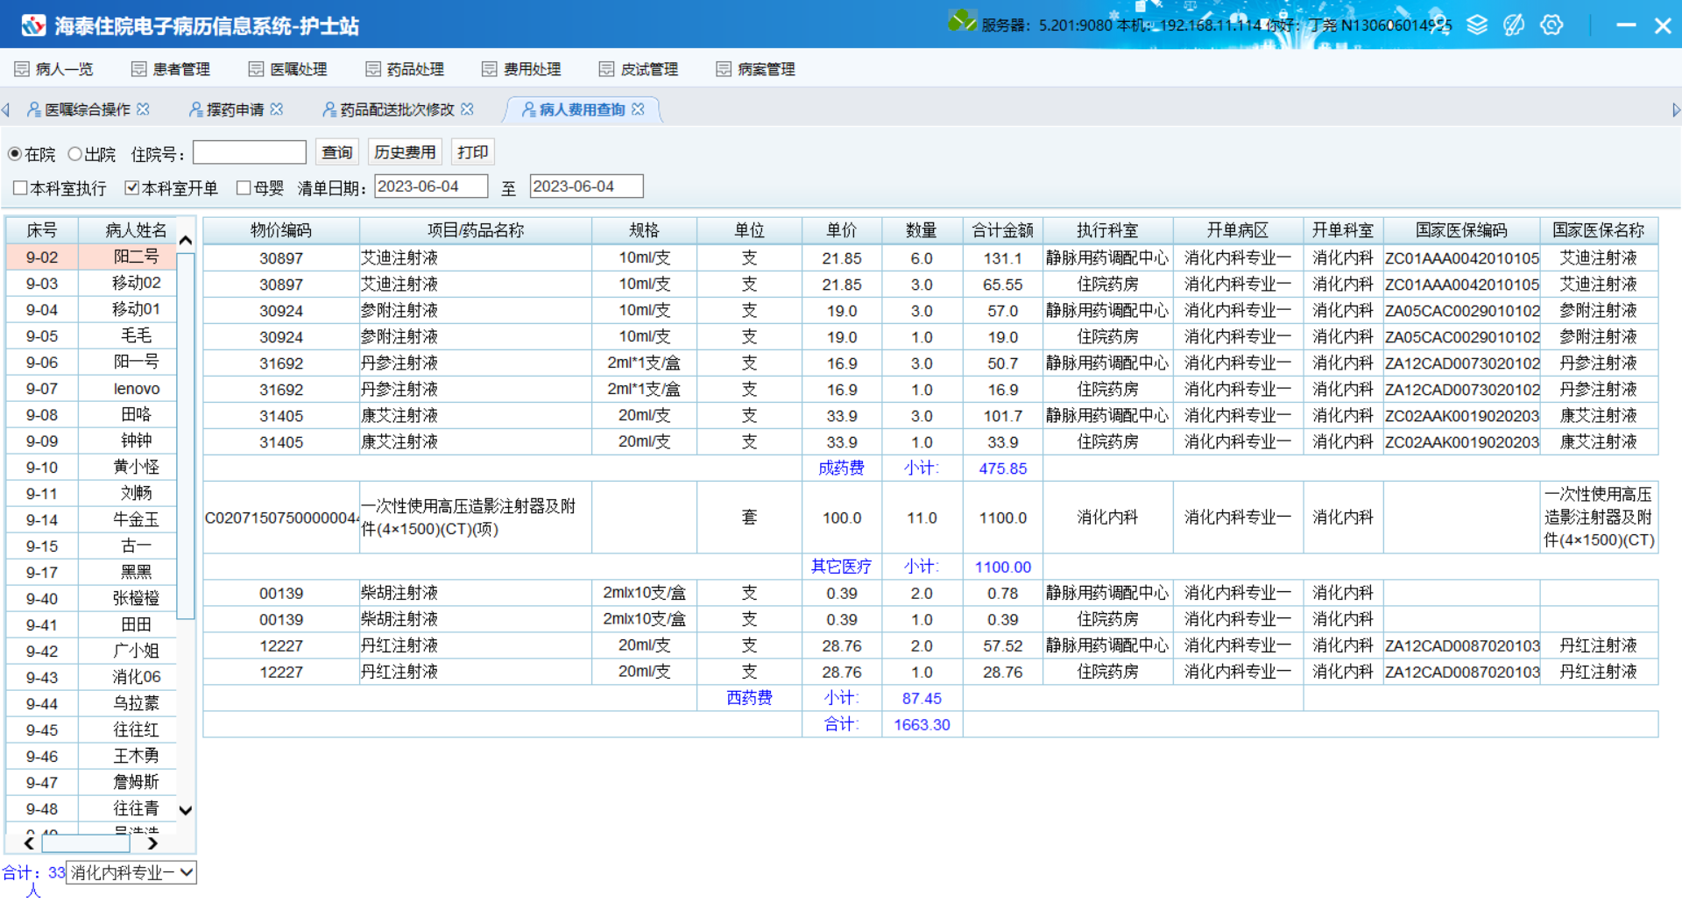1682x902 pixels.
Task: Select the 出院 radio button
Action: pos(75,154)
